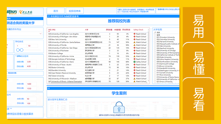The height and width of the screenshot is (124, 221).
Task: Check 002.Columbia University
Action: (155, 39)
